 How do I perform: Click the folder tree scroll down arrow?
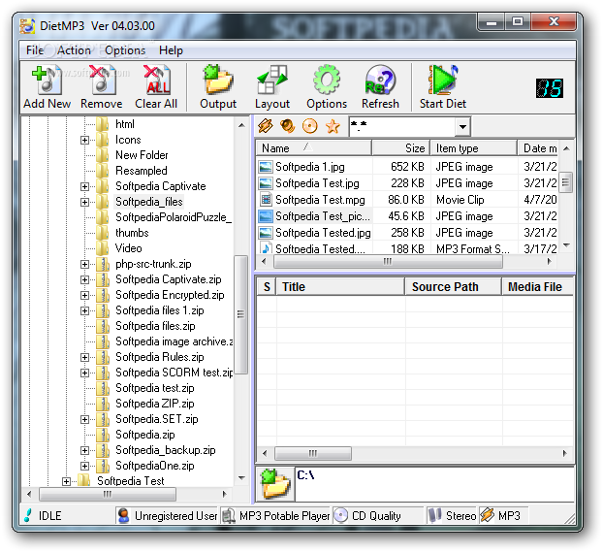tap(241, 478)
